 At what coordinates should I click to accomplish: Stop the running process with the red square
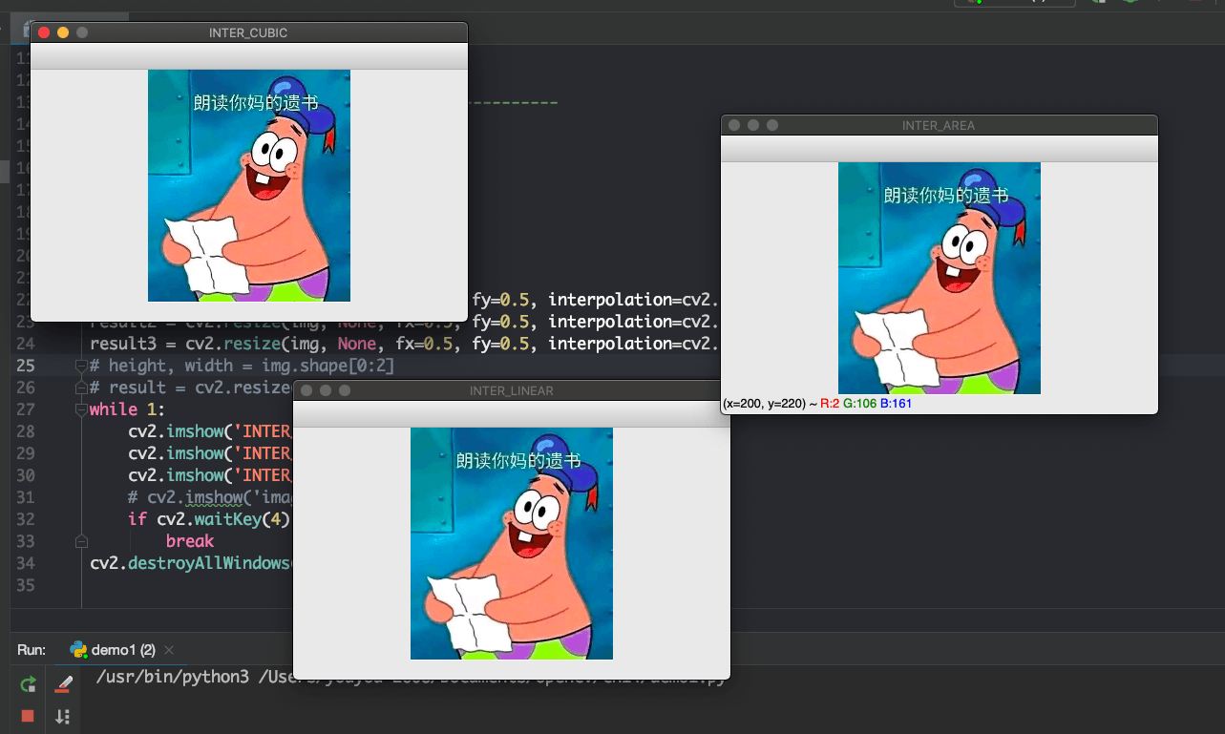[x=29, y=716]
